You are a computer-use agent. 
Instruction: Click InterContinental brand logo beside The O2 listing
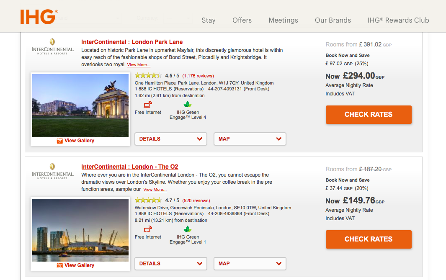pos(52,171)
